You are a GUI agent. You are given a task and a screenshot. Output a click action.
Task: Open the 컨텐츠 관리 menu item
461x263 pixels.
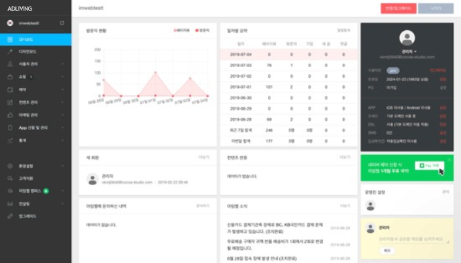[x=36, y=102]
